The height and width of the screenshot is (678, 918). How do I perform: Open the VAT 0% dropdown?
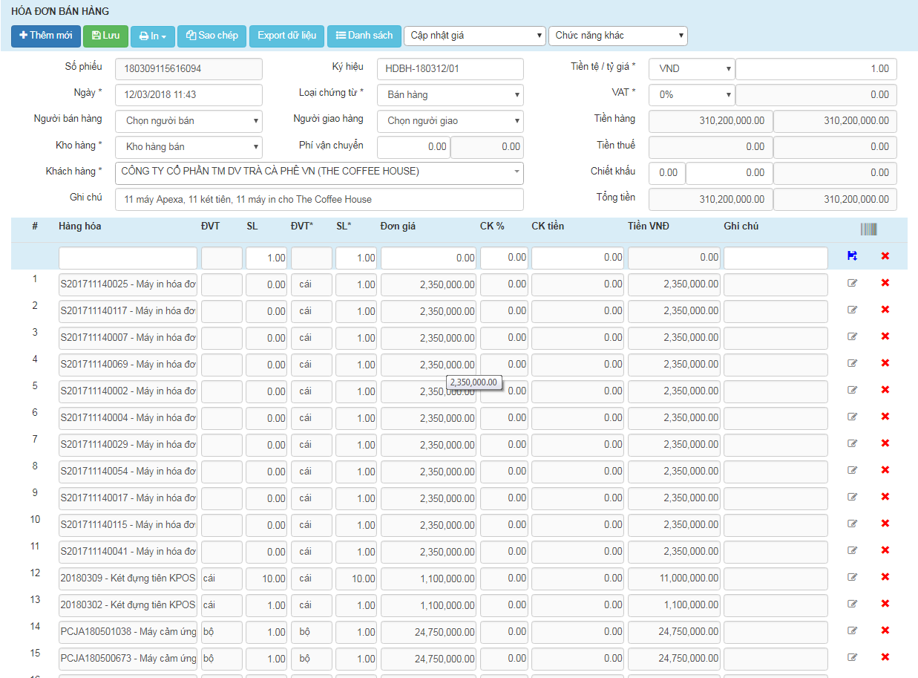pos(692,95)
